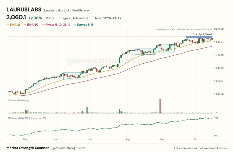Click the Jul date axis label
The width and height of the screenshot is (234, 152).
tap(90, 139)
